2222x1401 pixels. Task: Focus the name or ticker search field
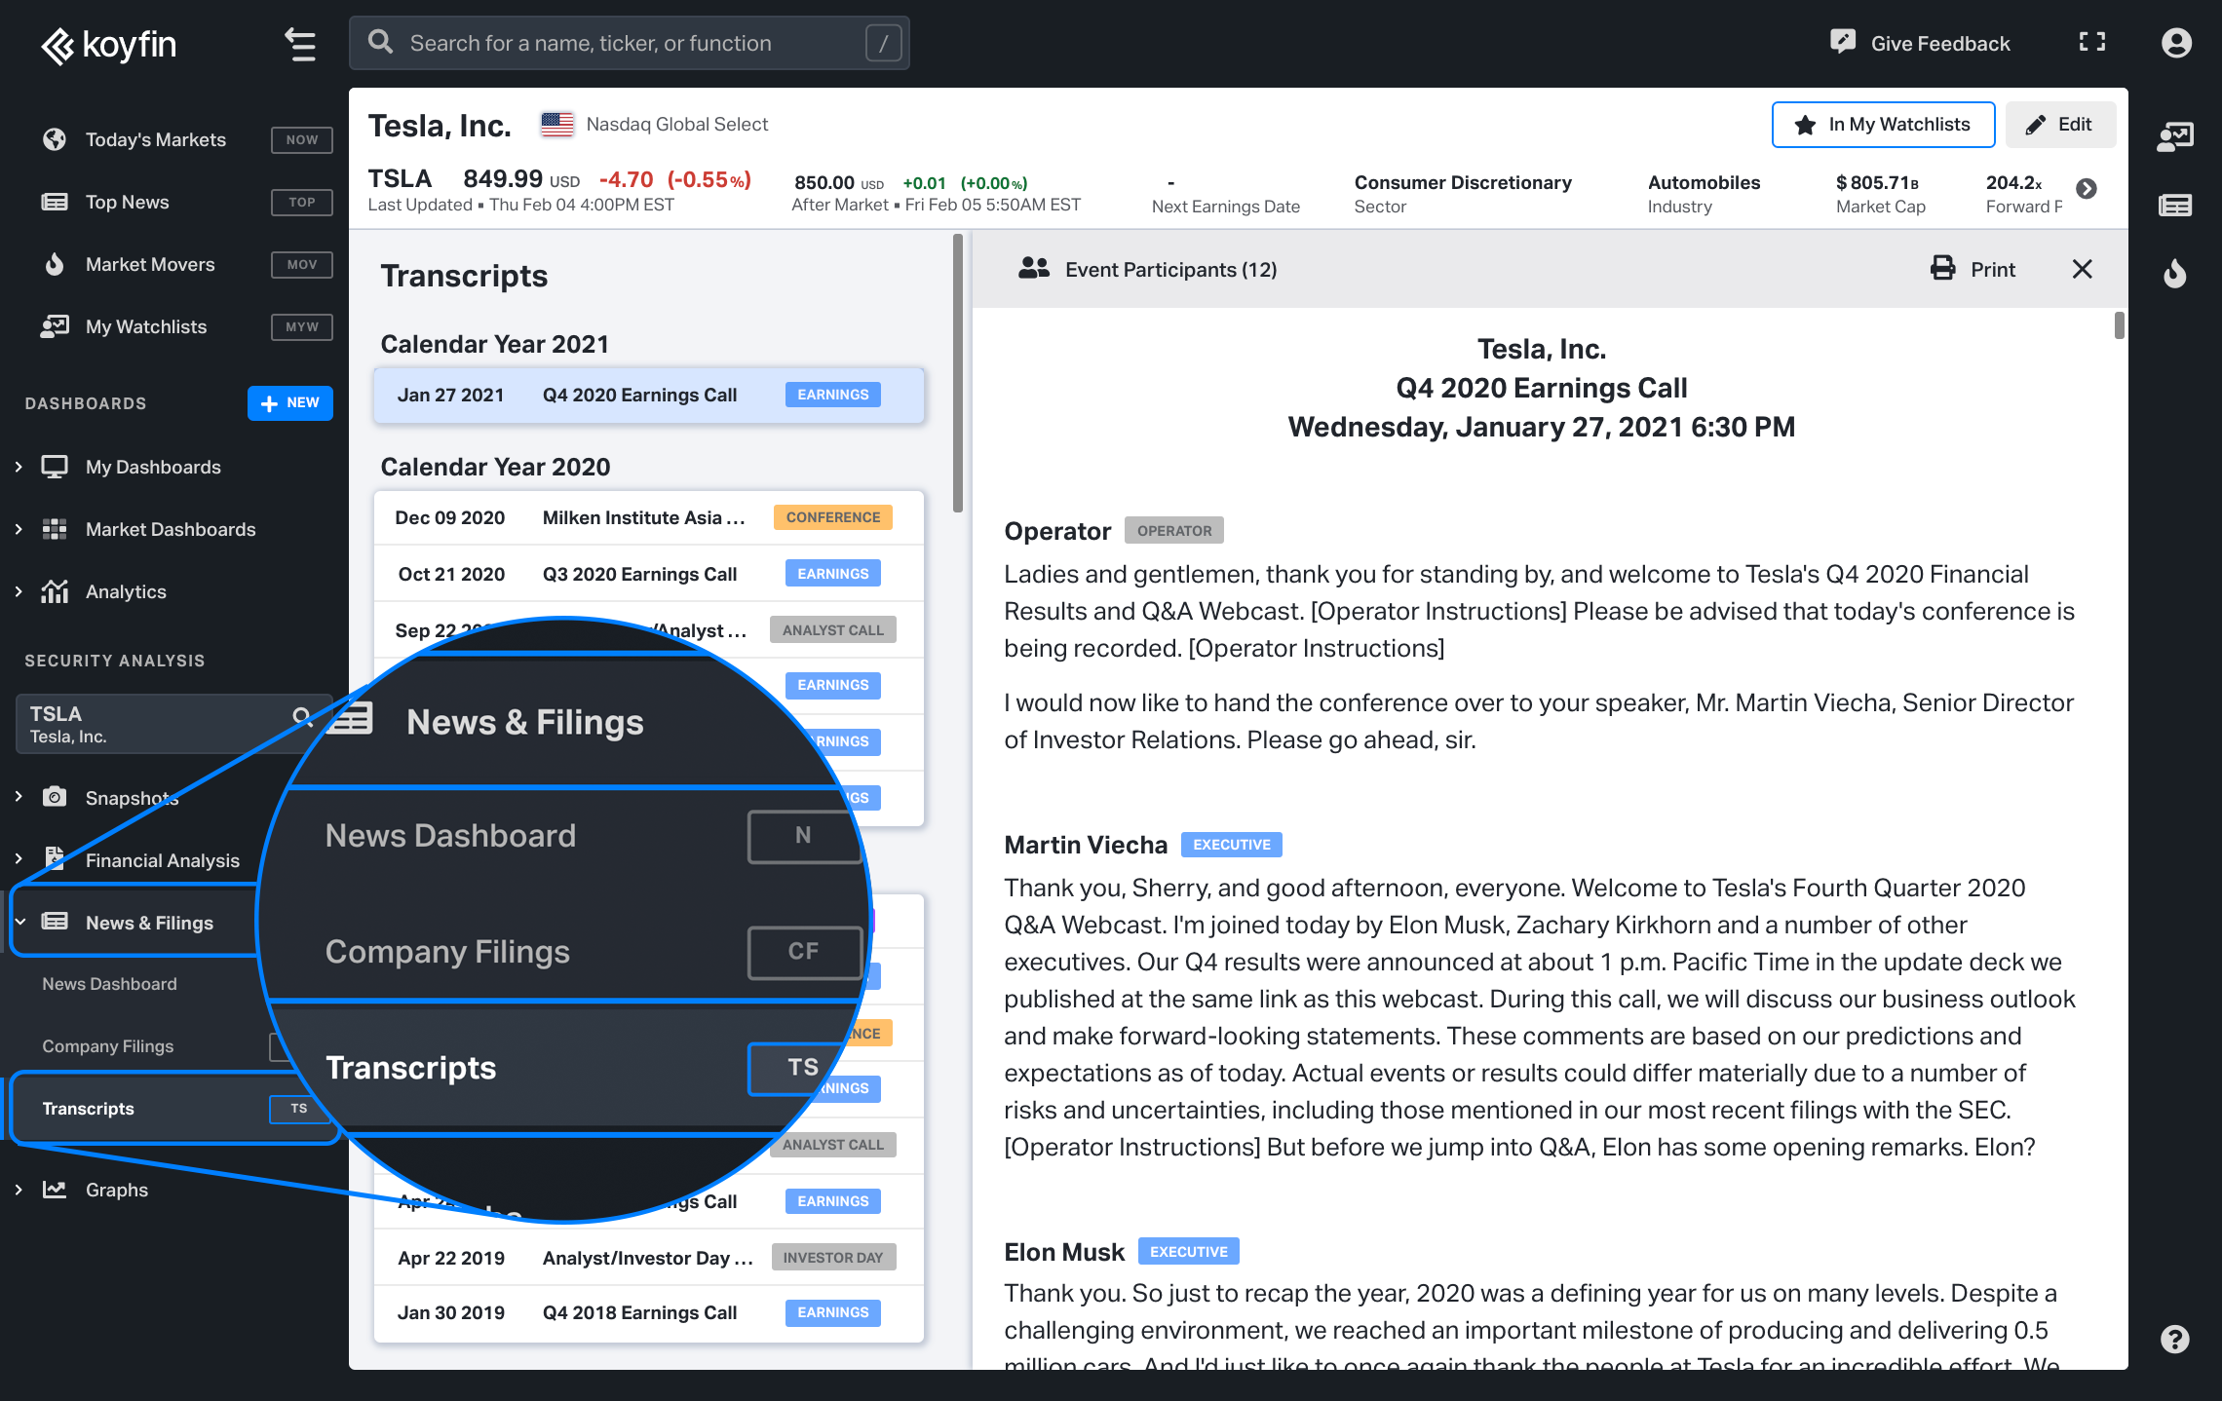(x=629, y=43)
